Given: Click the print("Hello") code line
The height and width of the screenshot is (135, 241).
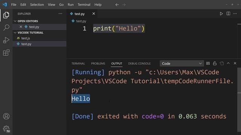Looking at the screenshot, I should pyautogui.click(x=119, y=28).
